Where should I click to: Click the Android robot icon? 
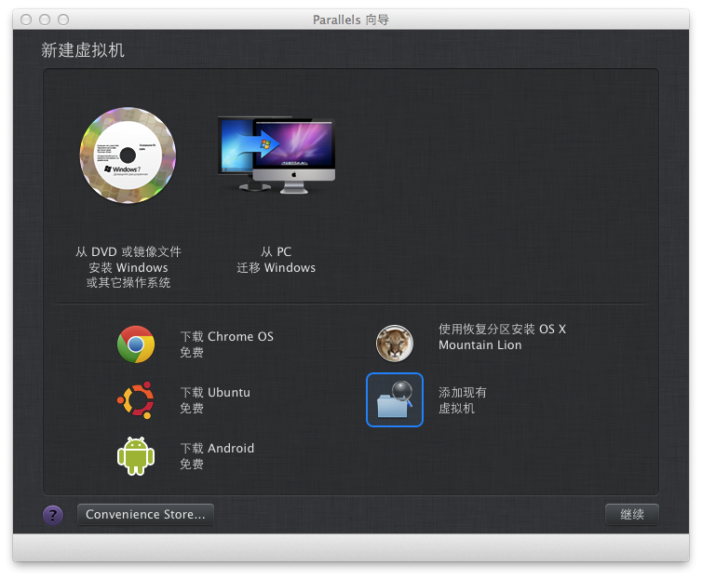tap(136, 456)
